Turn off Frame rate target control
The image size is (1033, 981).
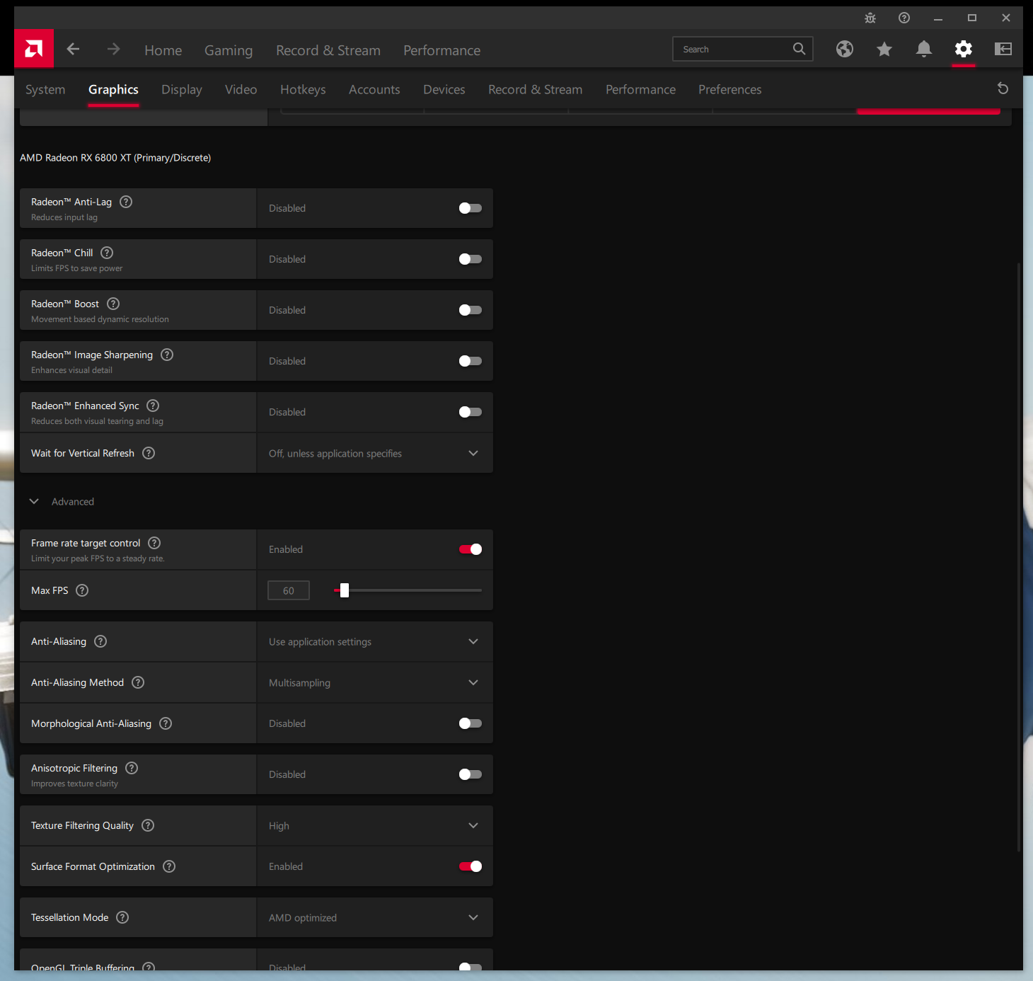point(470,549)
